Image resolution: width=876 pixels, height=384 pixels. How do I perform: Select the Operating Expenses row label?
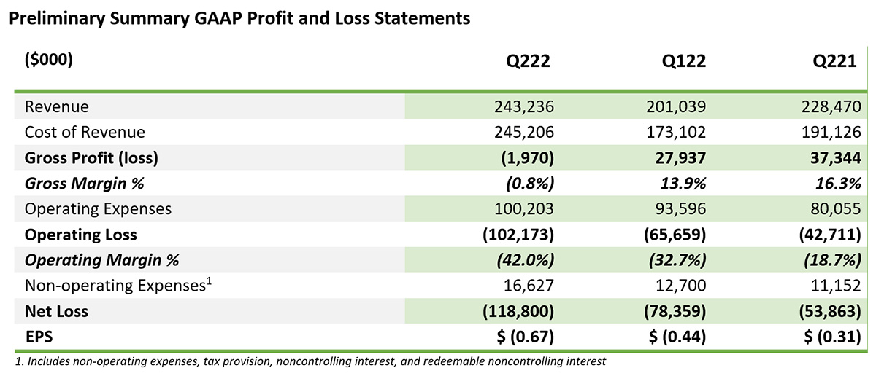tap(98, 209)
